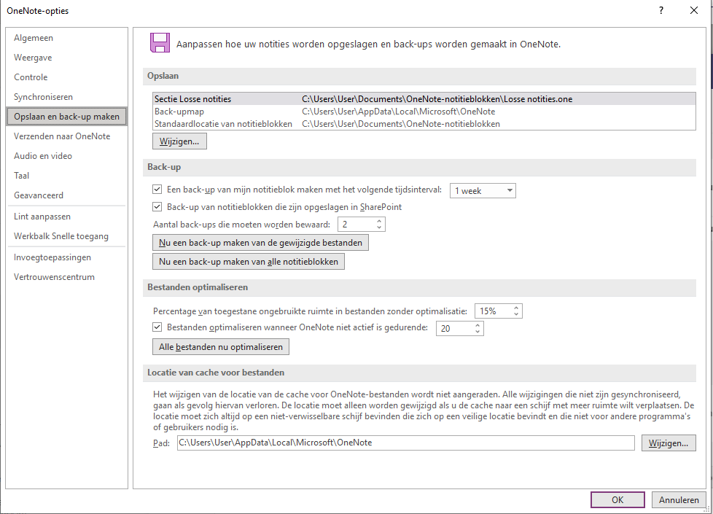Image resolution: width=713 pixels, height=514 pixels.
Task: Click the OneNote-notitieblokken default path text
Action: tap(401, 124)
